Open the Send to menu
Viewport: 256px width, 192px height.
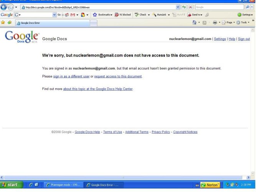195,15
